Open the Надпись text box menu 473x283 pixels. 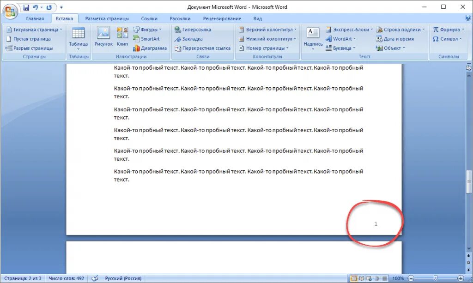coord(313,39)
